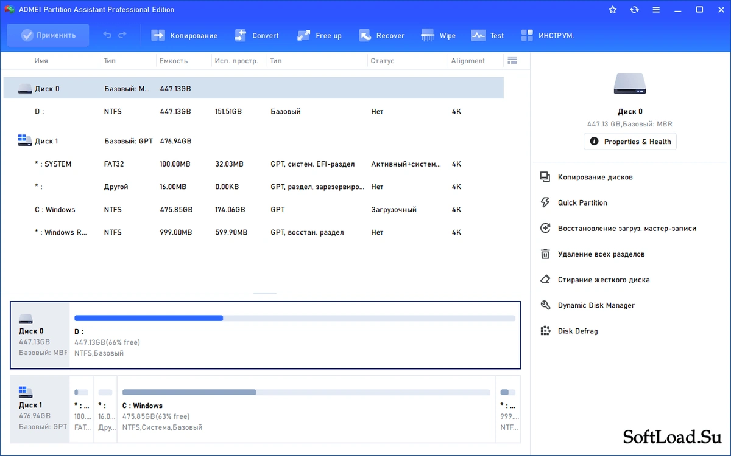Screen dimensions: 731x456
Task: Click the Quick Partition link text
Action: point(582,202)
